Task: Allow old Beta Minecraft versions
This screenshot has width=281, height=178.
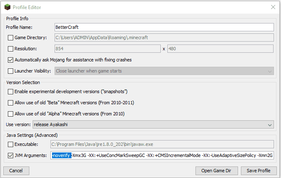Action: (10, 103)
